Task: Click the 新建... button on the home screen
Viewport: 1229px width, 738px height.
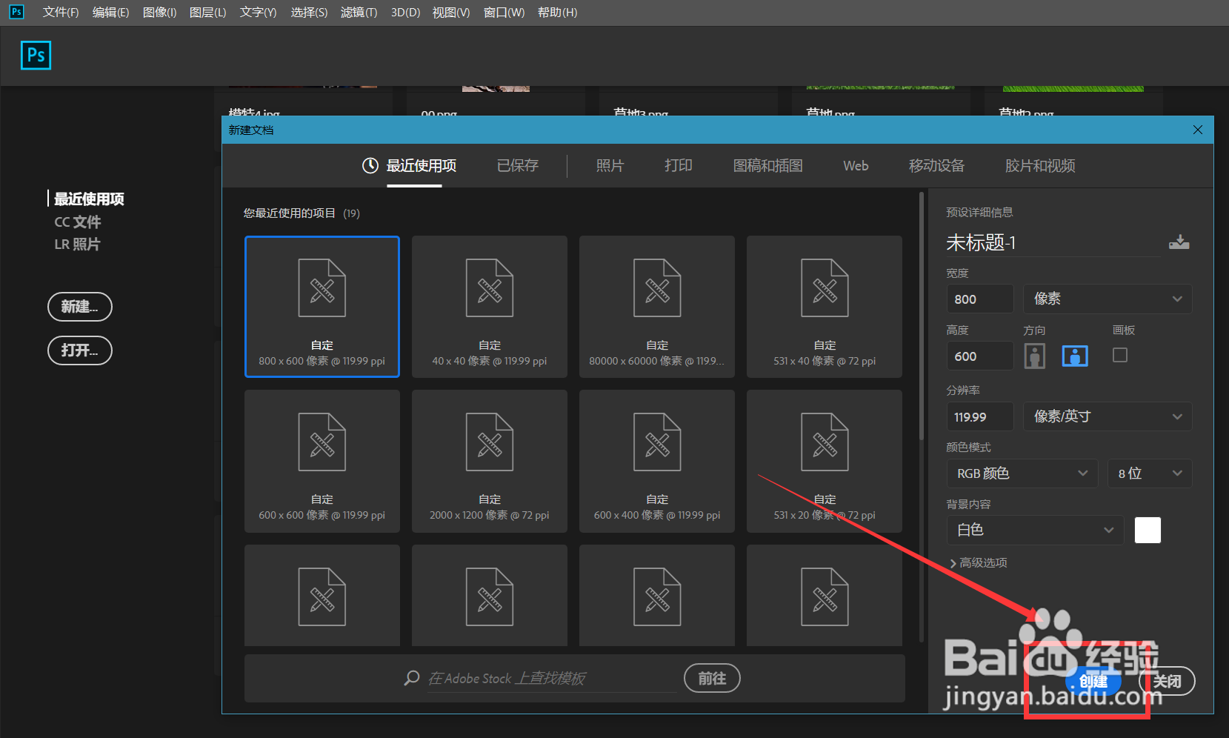Action: pyautogui.click(x=79, y=307)
